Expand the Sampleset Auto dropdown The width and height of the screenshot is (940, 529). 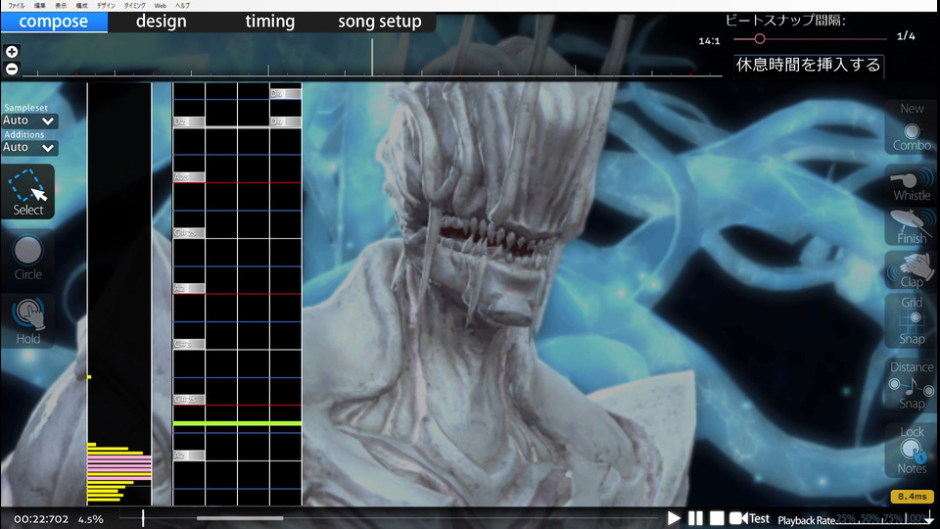click(x=28, y=120)
